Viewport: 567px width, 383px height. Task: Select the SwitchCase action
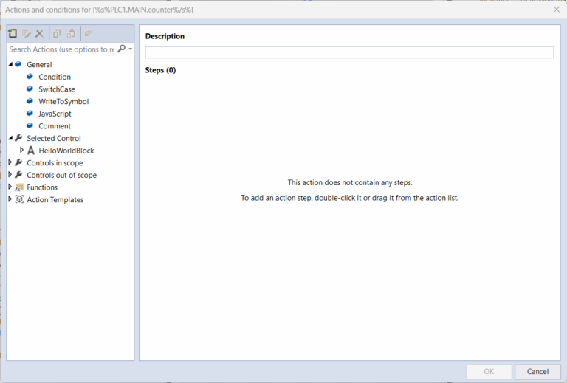[x=56, y=89]
